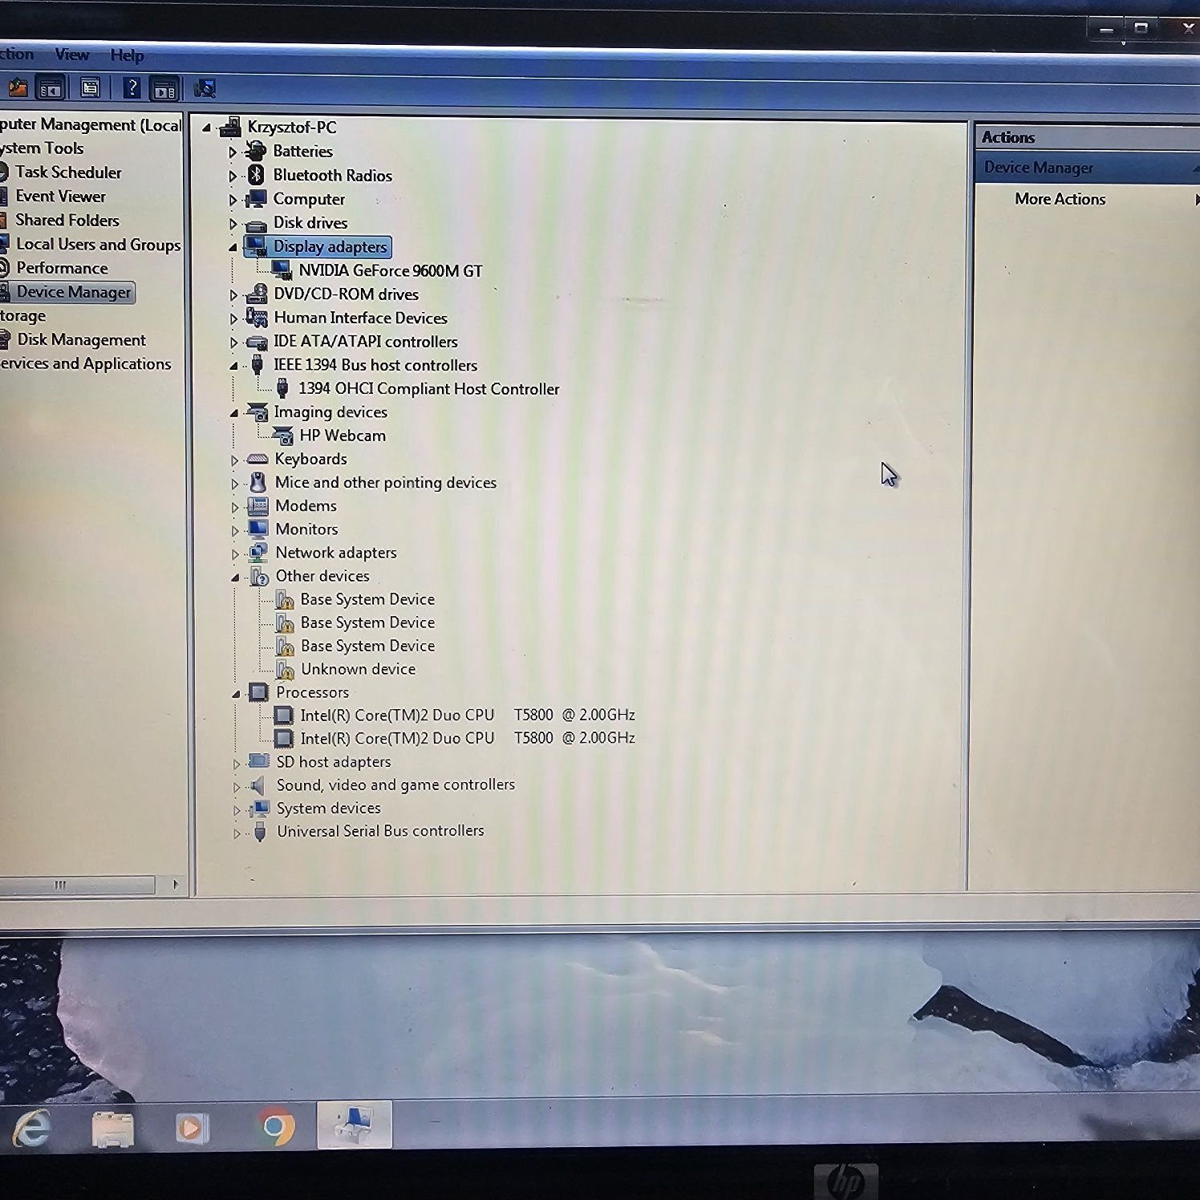Click the Scan for hardware changes toolbar icon
Viewport: 1200px width, 1200px height.
click(205, 88)
